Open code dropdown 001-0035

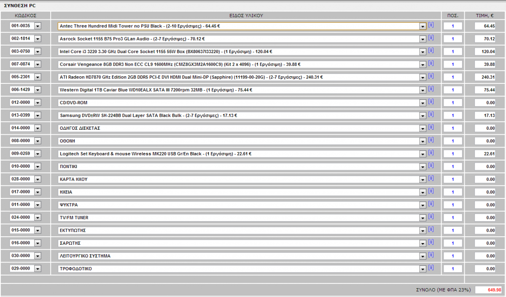(x=38, y=26)
